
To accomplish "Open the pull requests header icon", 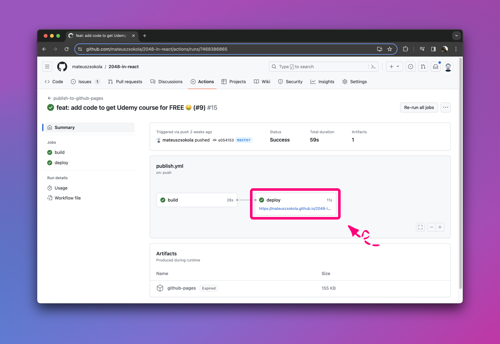I will 423,67.
